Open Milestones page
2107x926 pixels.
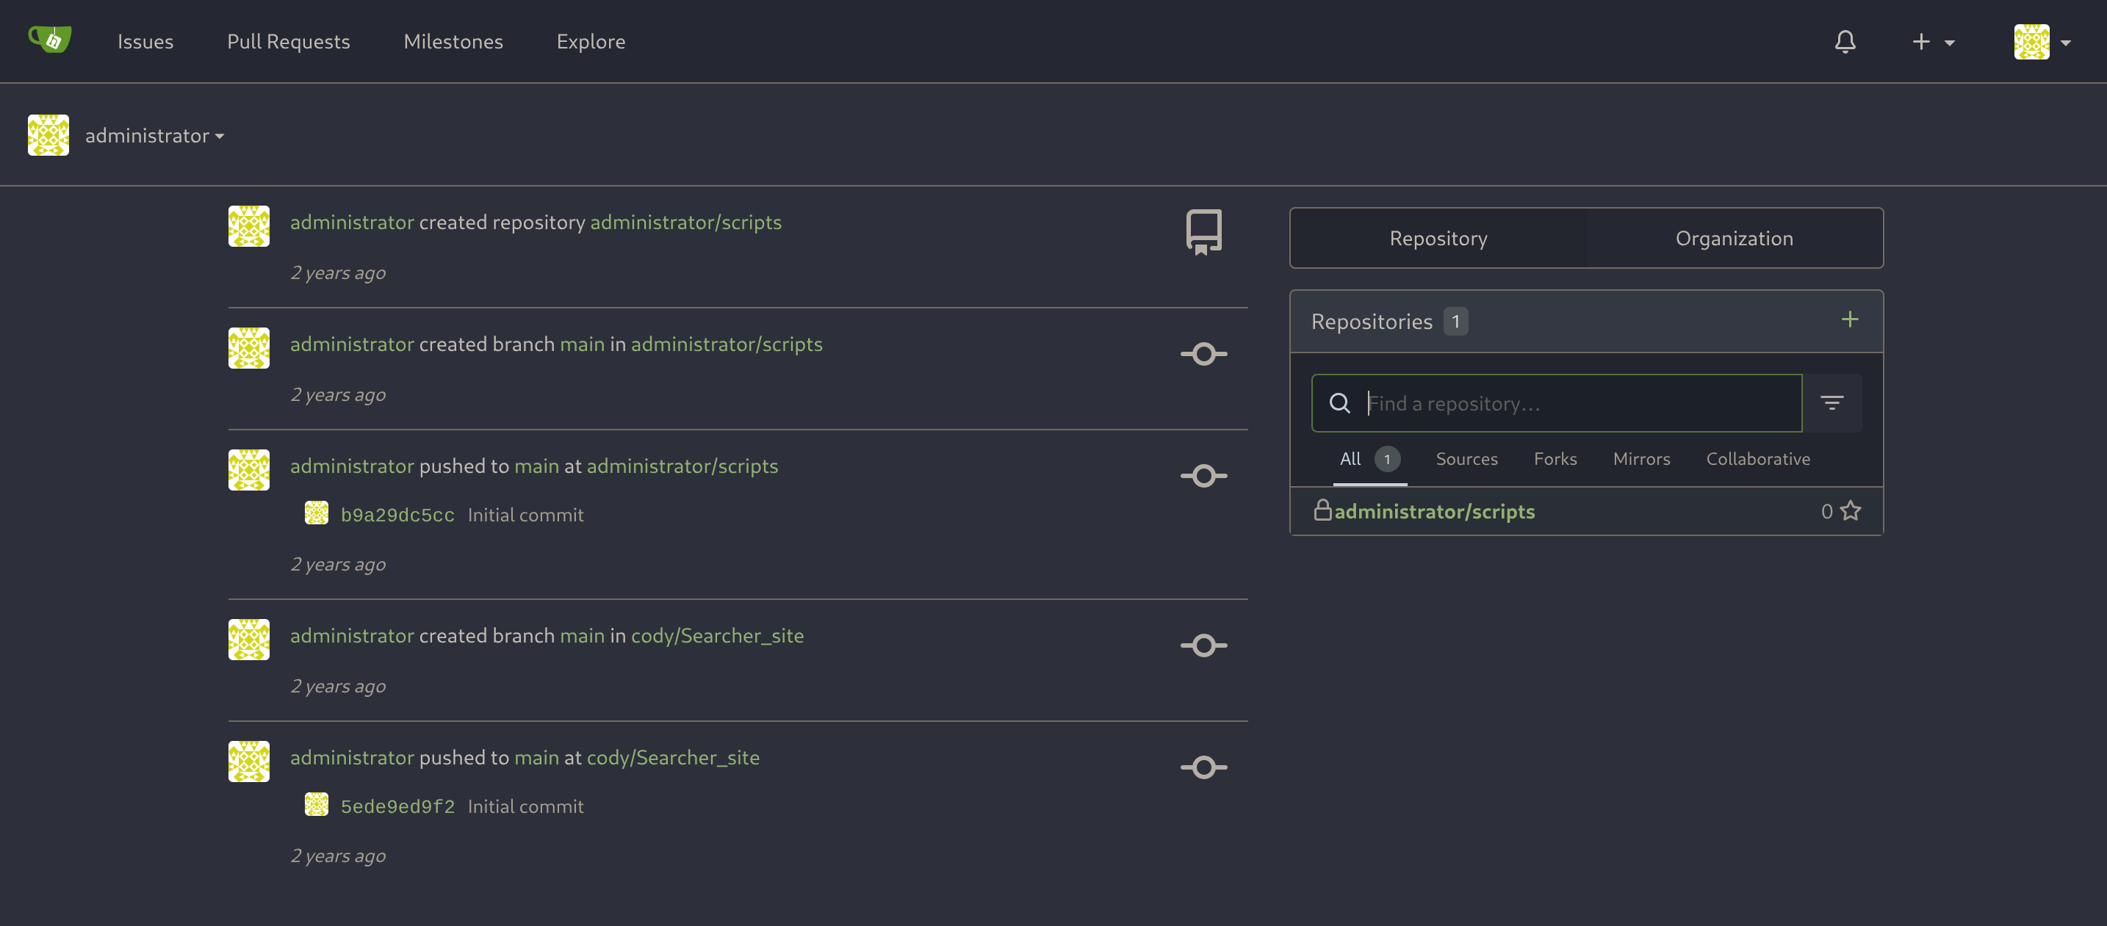point(453,42)
